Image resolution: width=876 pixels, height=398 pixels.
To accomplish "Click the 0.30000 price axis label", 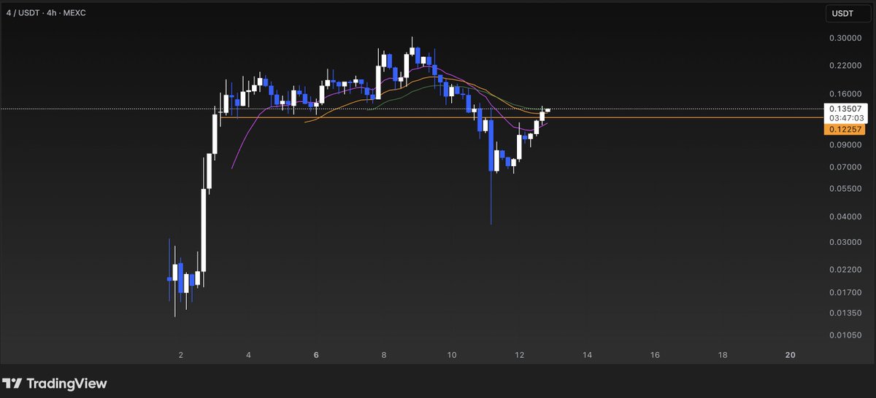I will pyautogui.click(x=845, y=38).
